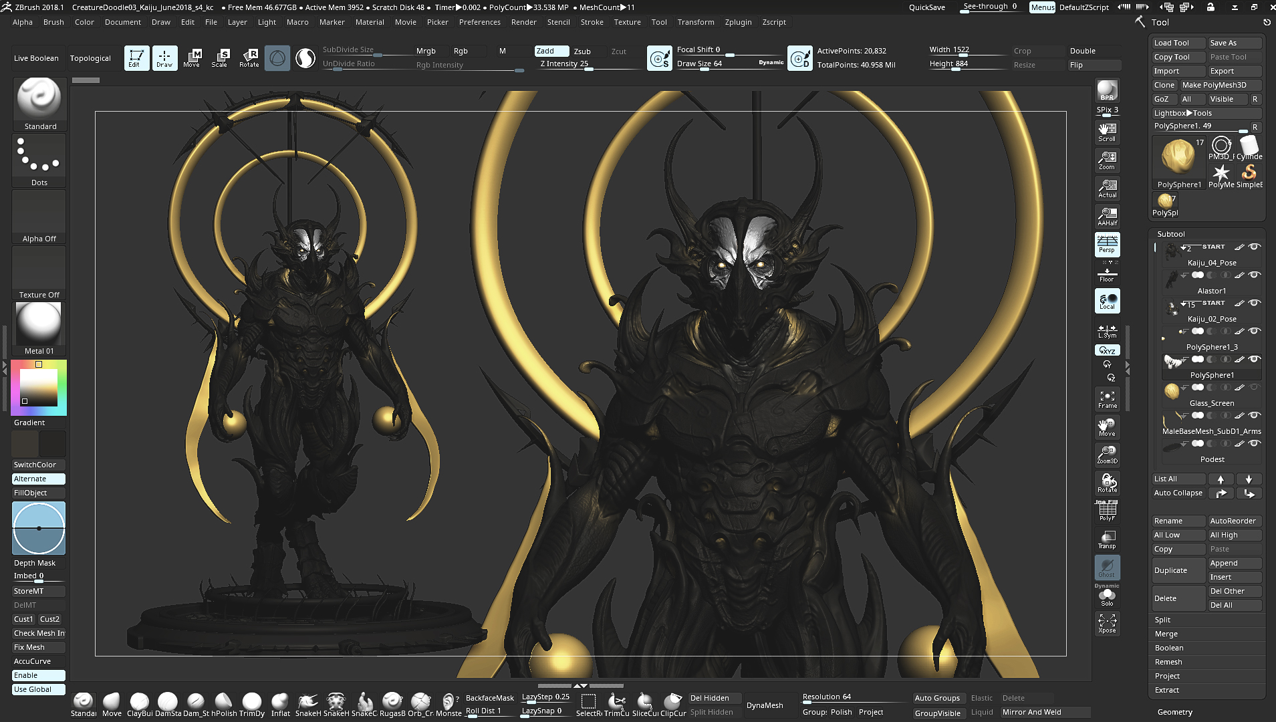Set view to Actual size
1276x722 pixels.
click(1107, 188)
